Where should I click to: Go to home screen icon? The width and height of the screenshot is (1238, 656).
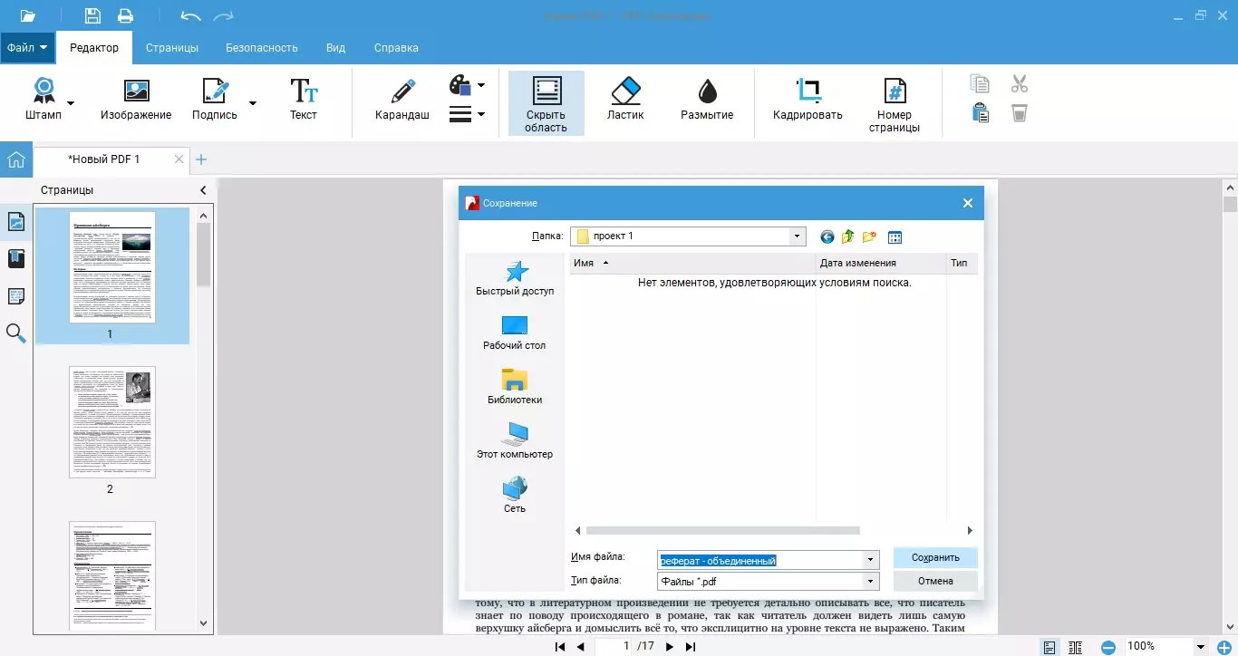click(x=15, y=160)
